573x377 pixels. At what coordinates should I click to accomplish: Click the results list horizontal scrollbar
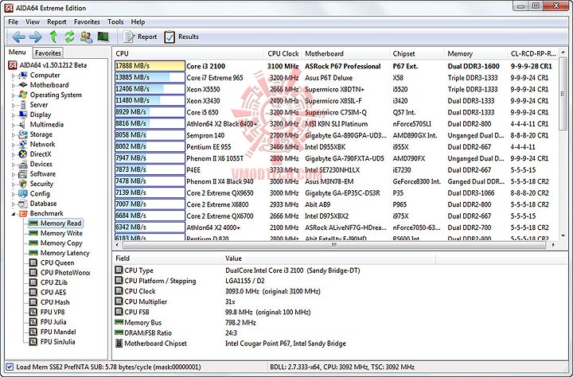(333, 245)
